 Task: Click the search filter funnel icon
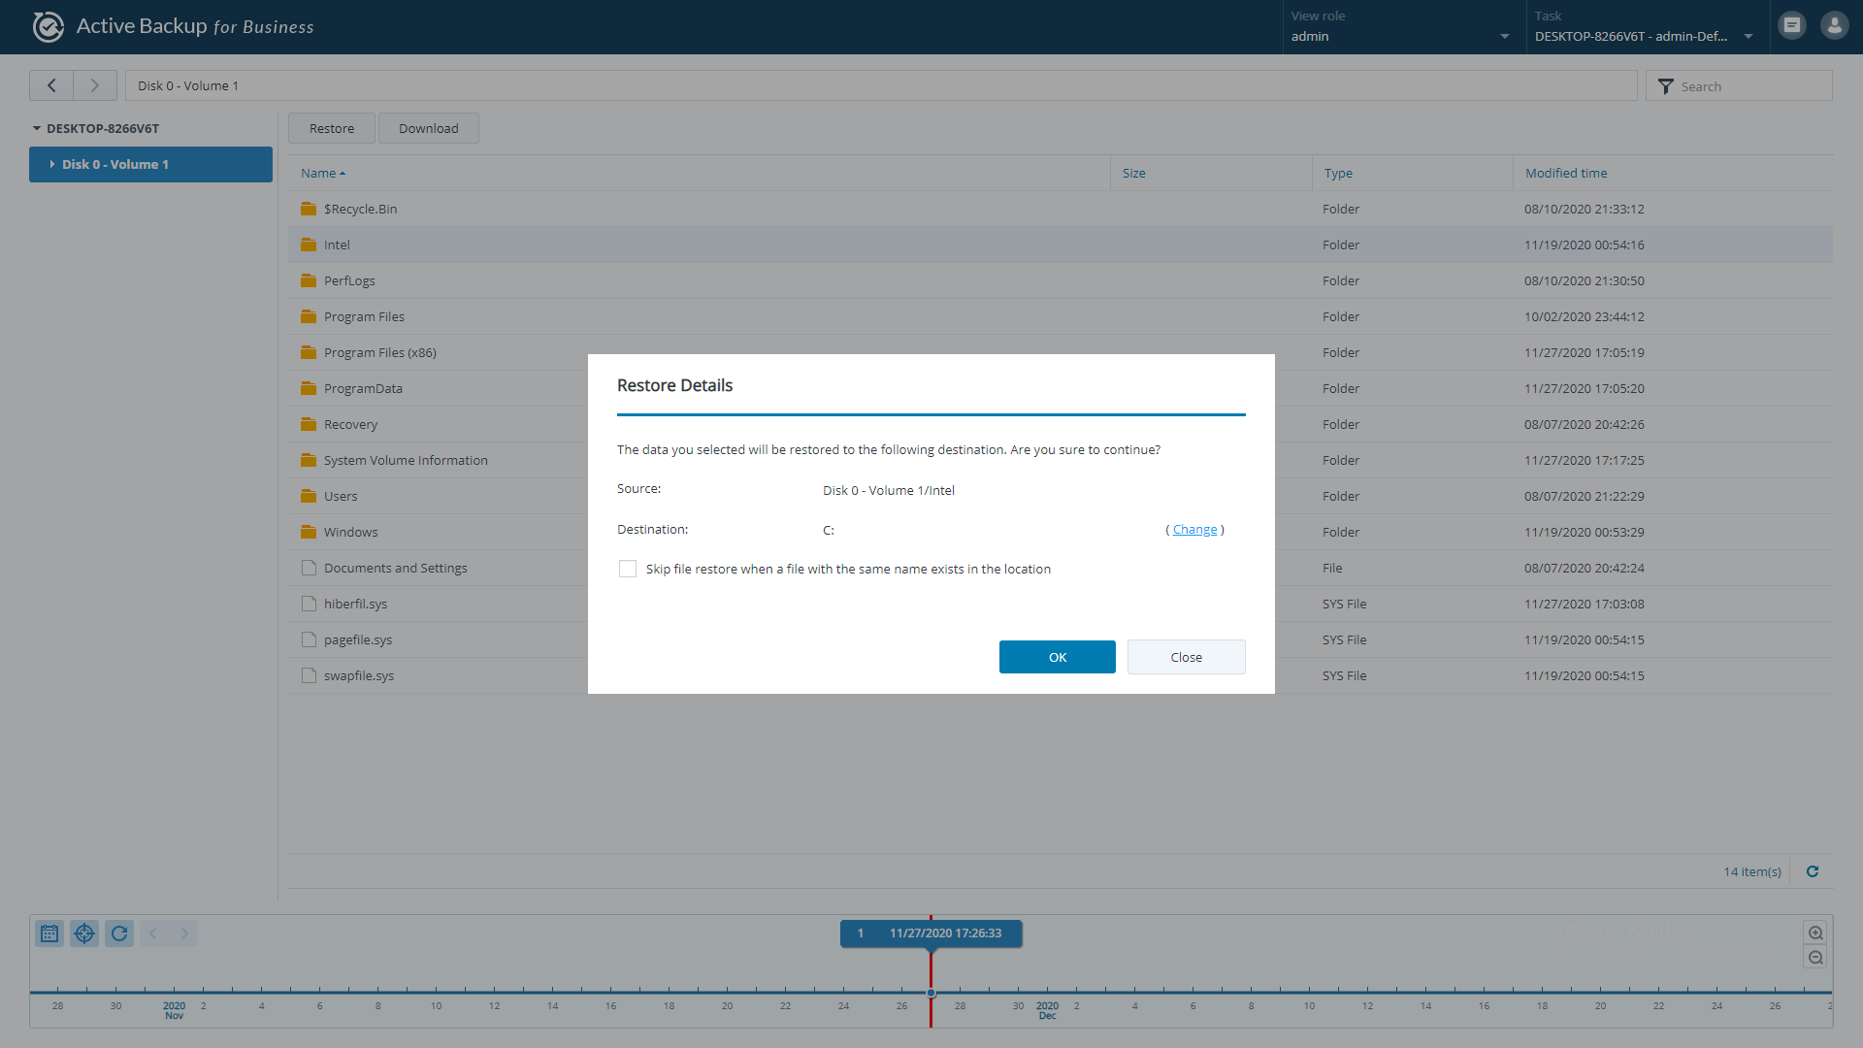1666,86
